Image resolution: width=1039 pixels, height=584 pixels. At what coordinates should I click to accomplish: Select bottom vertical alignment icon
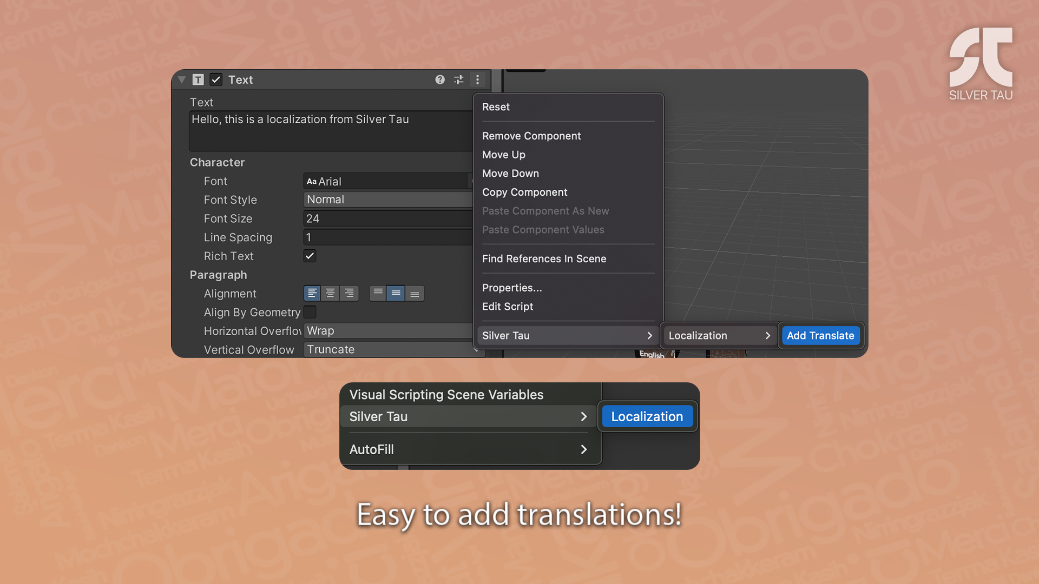[x=415, y=293]
